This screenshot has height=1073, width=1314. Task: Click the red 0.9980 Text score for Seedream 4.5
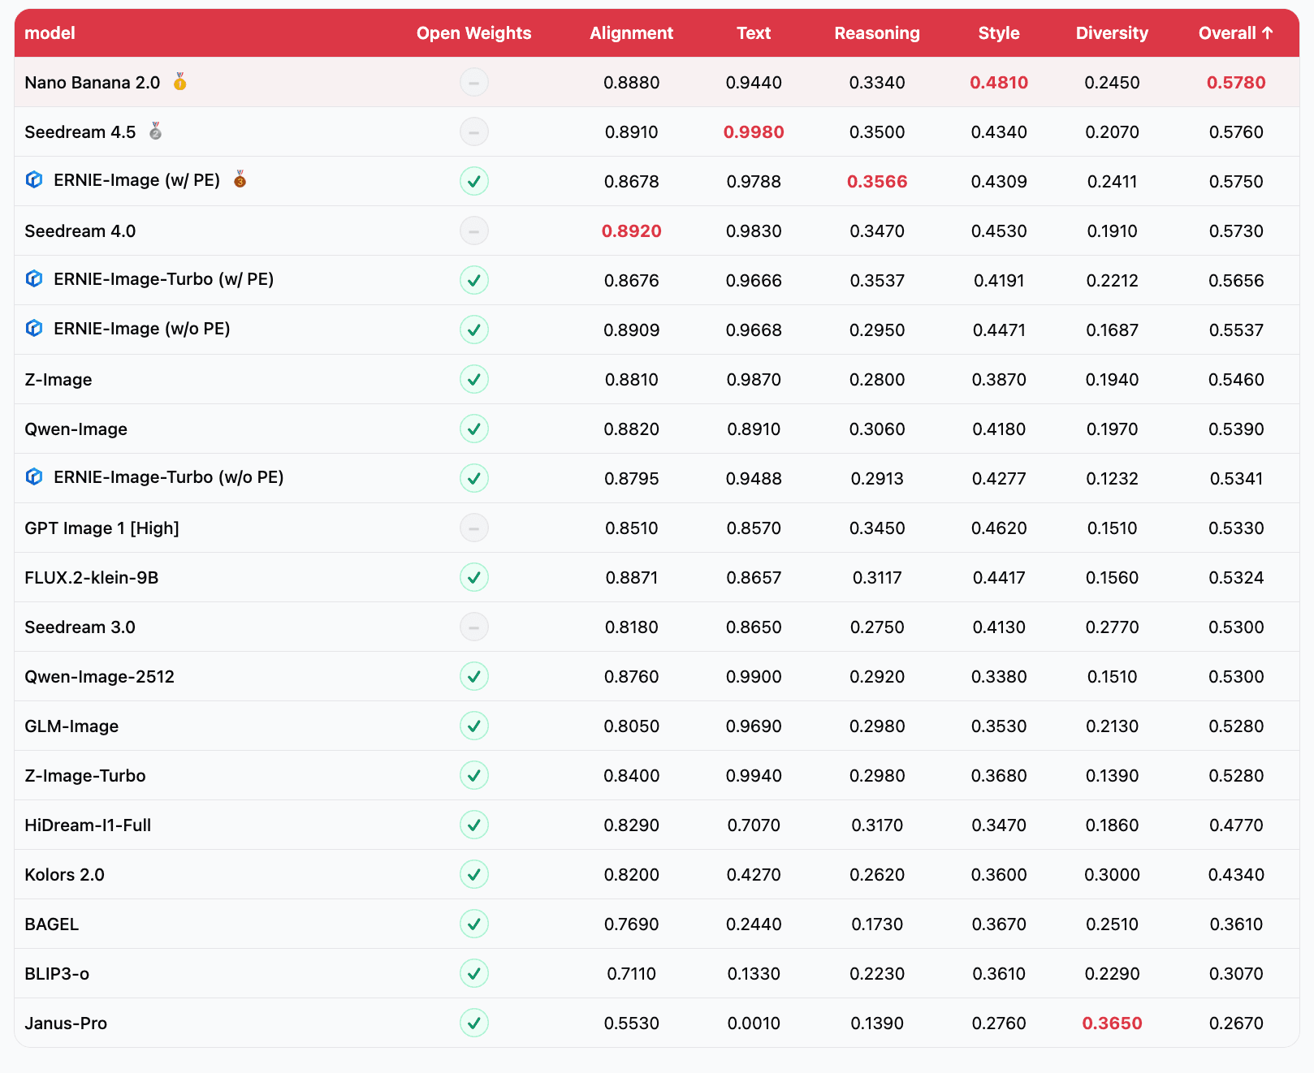754,132
